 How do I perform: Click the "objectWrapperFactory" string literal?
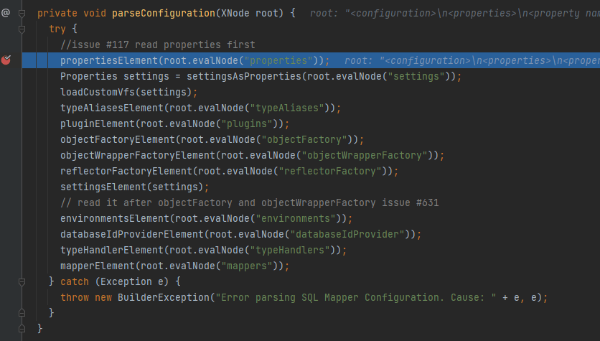[365, 155]
